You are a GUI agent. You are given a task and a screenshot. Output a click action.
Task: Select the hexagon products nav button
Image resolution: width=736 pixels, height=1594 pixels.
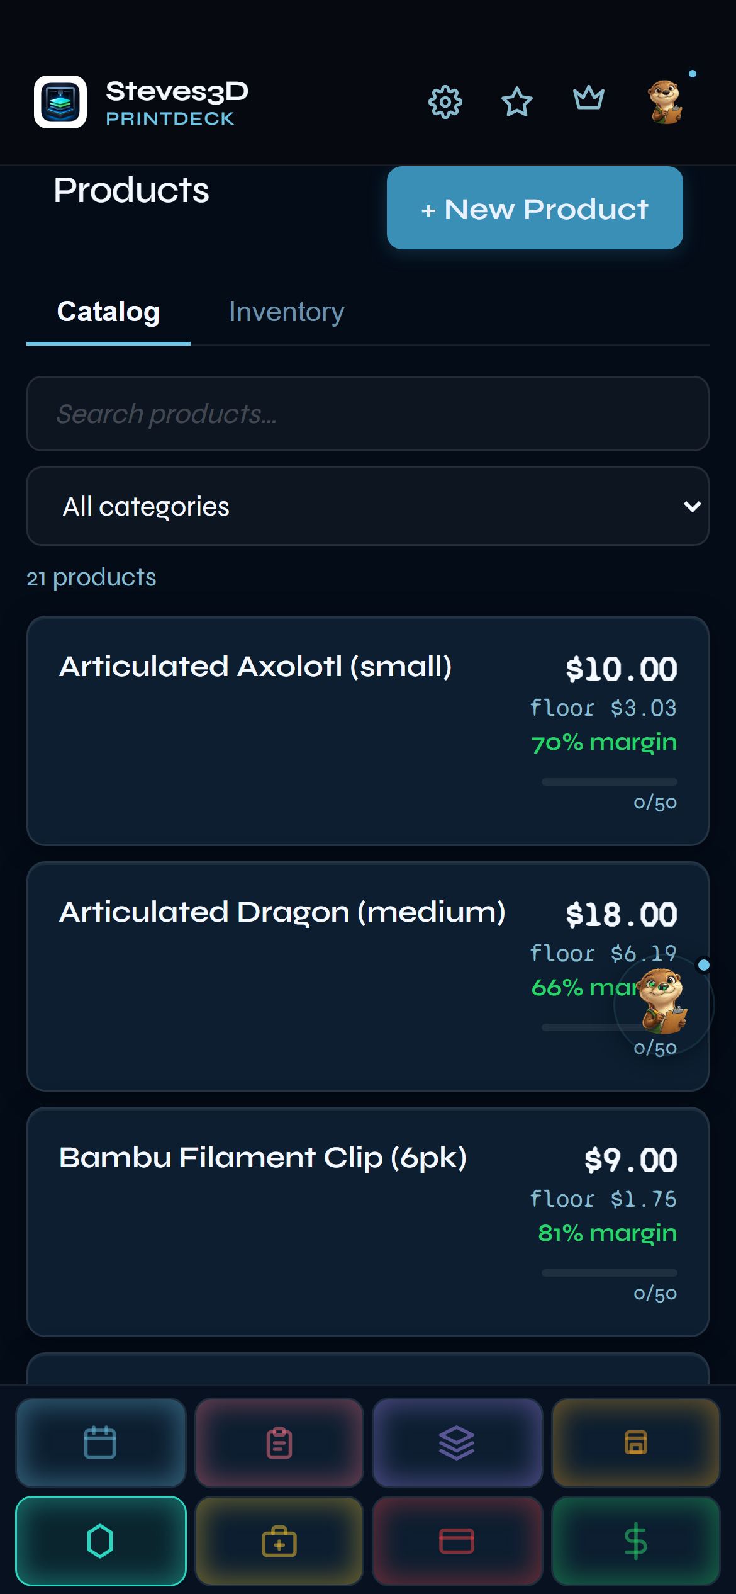coord(101,1541)
